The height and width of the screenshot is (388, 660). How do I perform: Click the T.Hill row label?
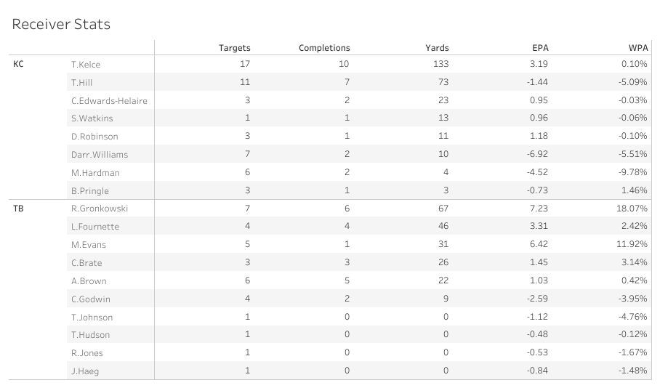pyautogui.click(x=82, y=83)
